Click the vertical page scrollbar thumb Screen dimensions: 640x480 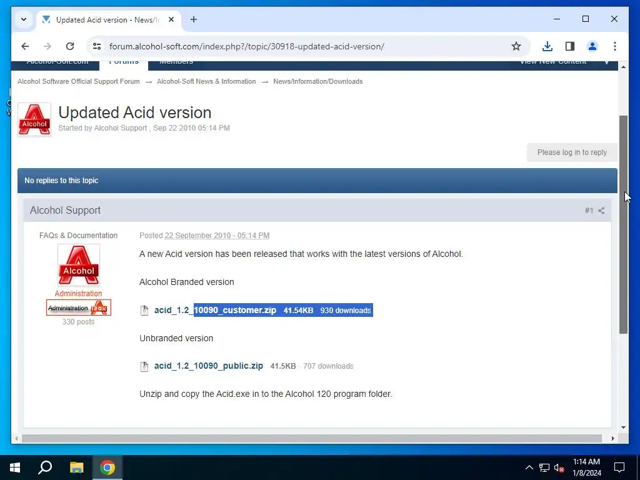click(623, 224)
